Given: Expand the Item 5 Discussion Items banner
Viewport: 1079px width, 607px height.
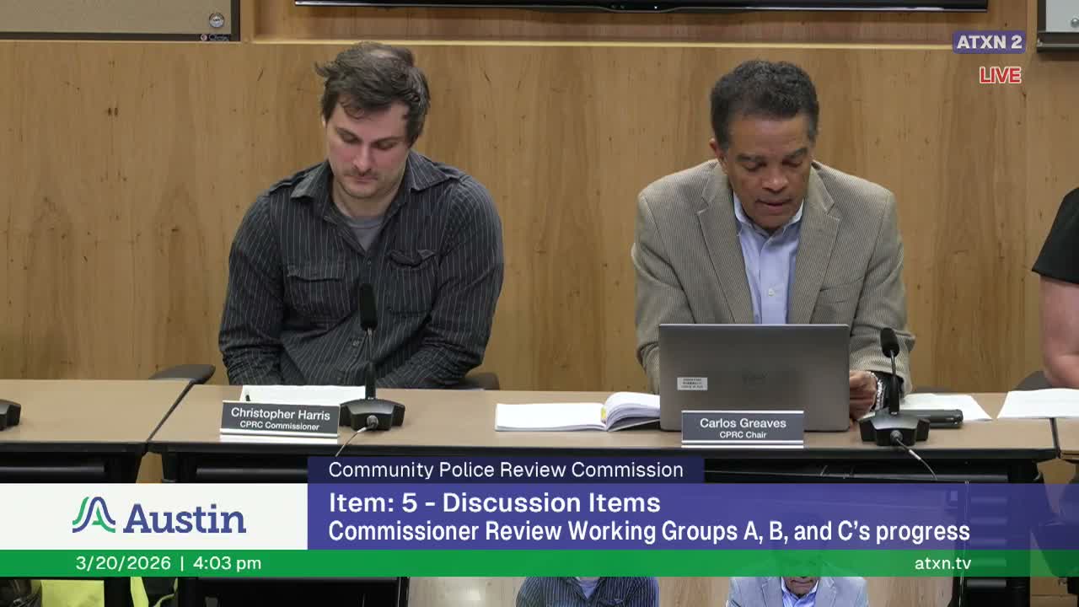Looking at the screenshot, I should 494,503.
